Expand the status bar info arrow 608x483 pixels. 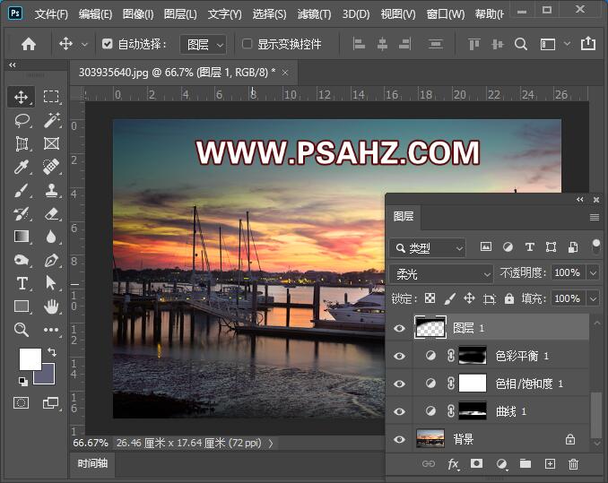pyautogui.click(x=271, y=443)
